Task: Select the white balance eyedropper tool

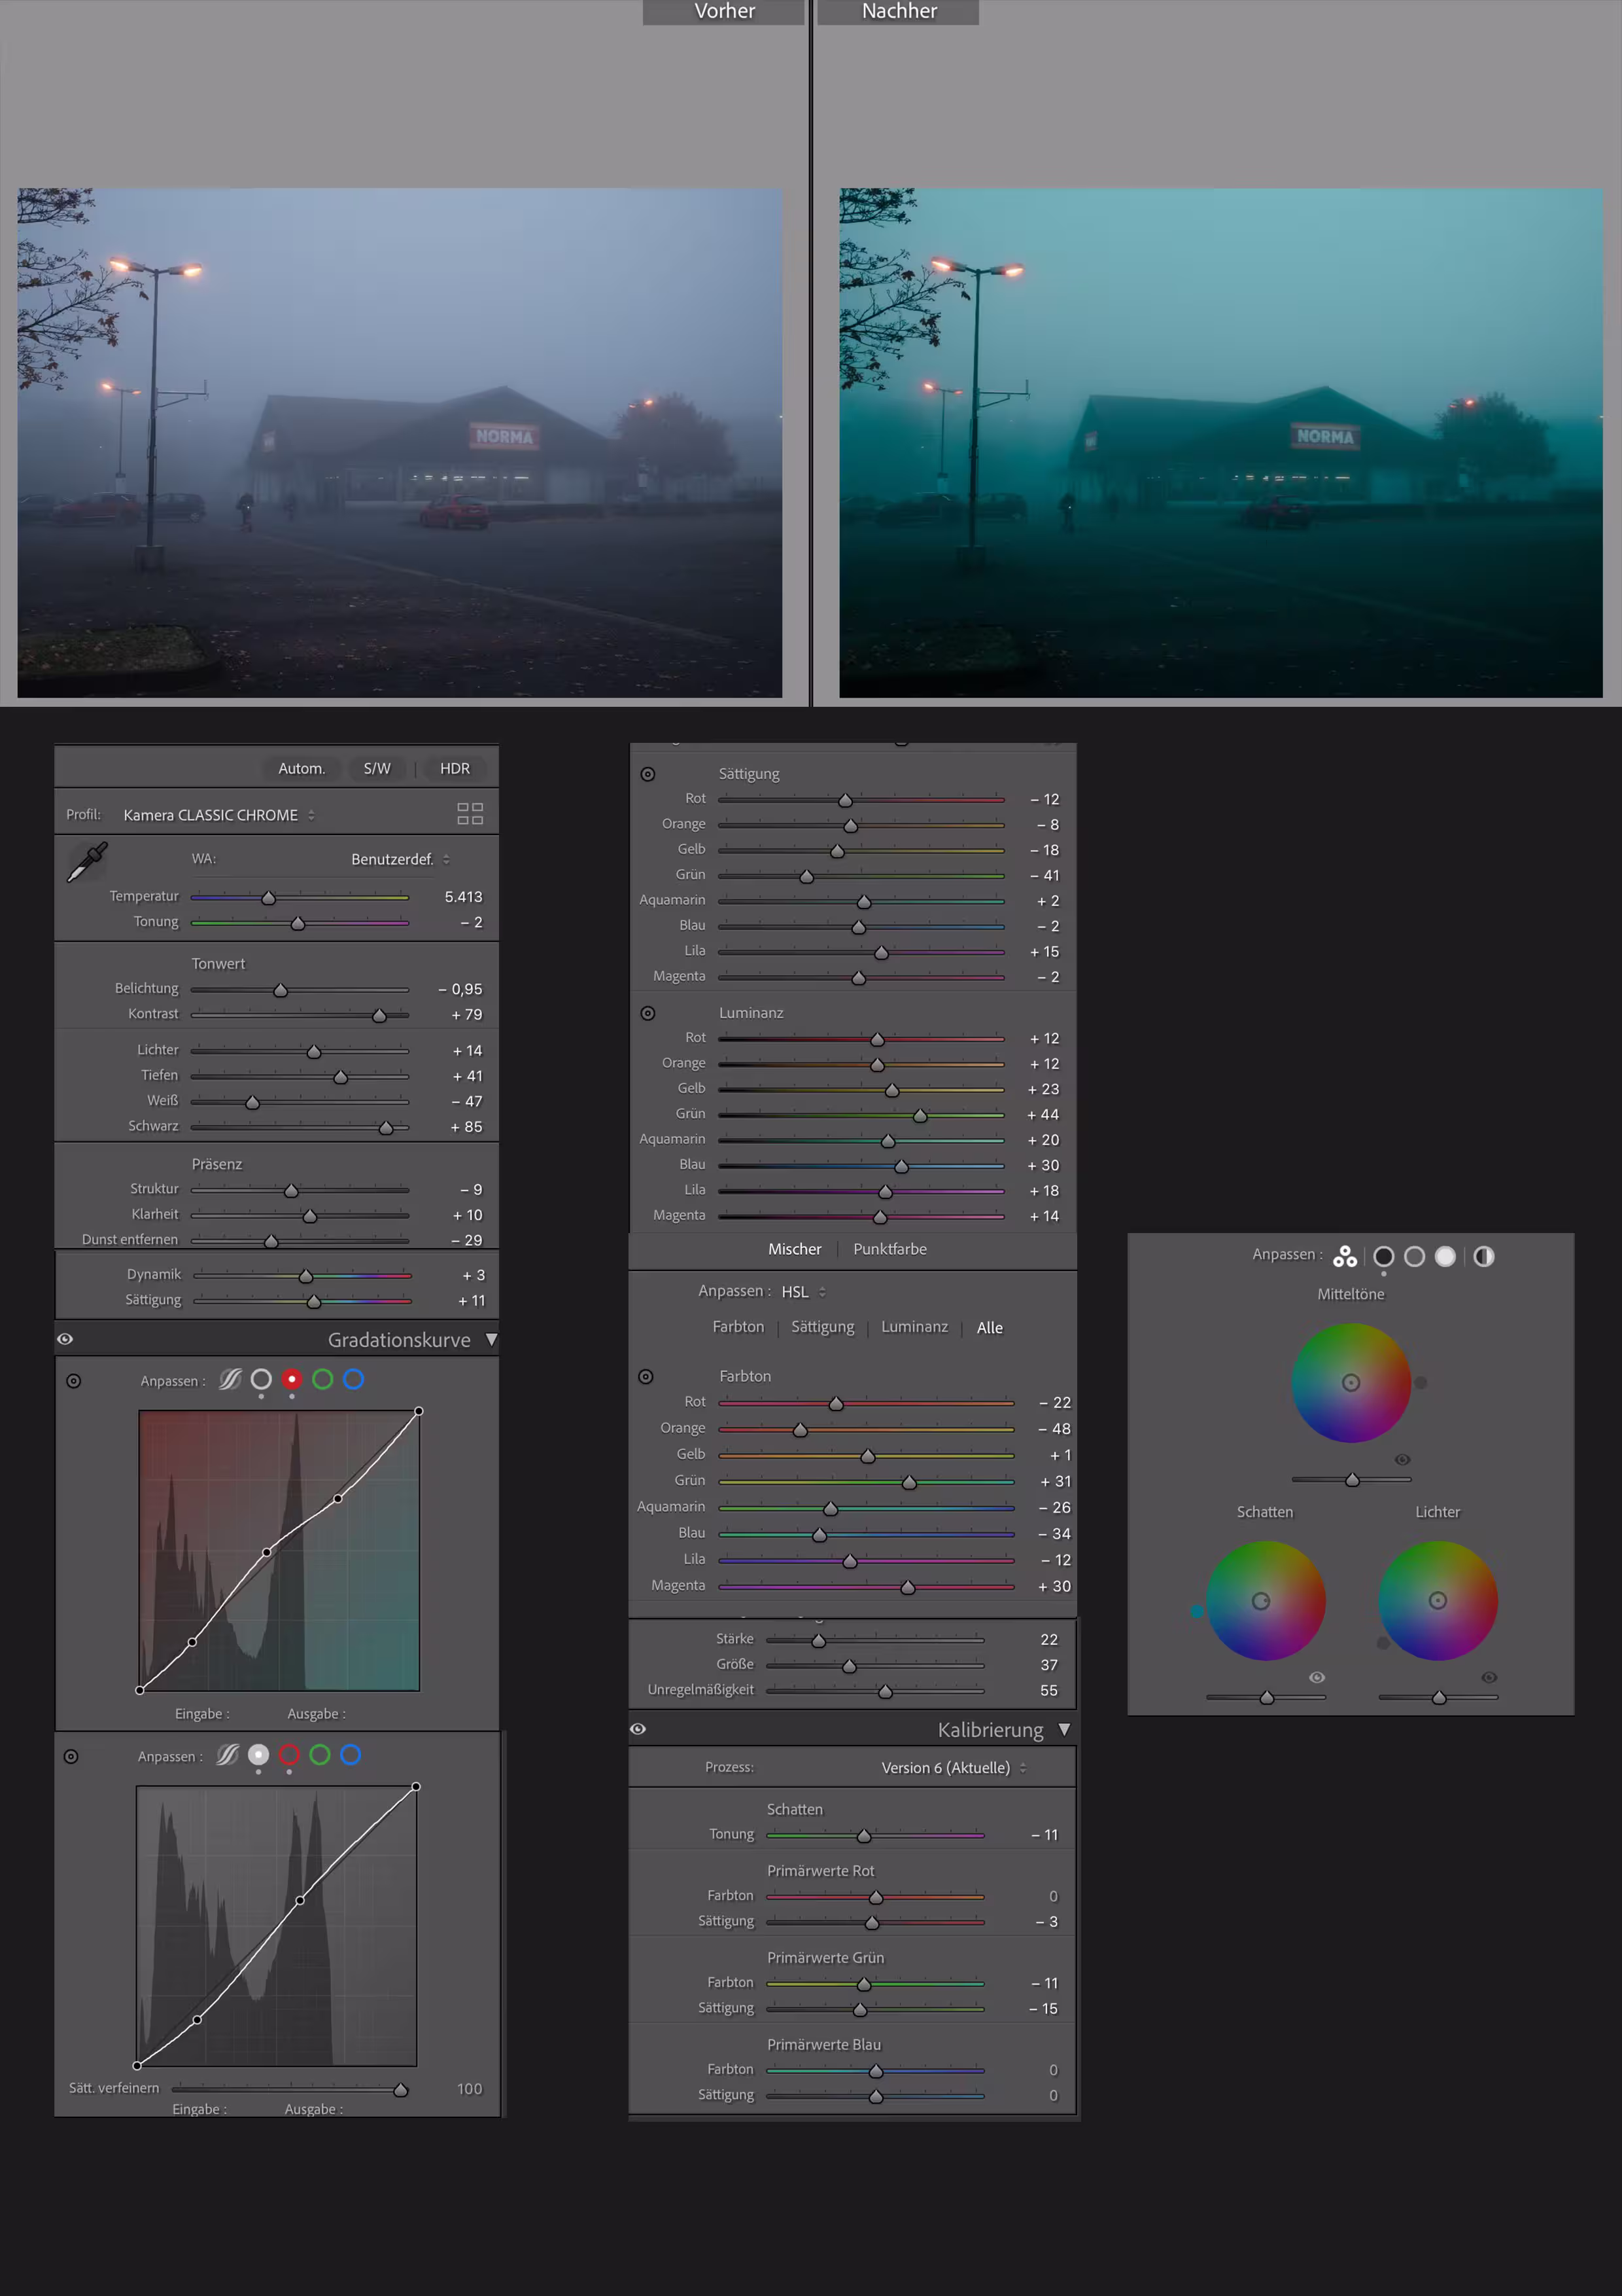Action: tap(87, 862)
